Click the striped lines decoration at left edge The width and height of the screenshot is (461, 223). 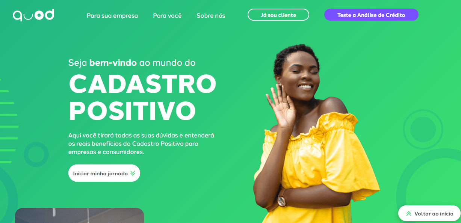[x=9, y=120]
